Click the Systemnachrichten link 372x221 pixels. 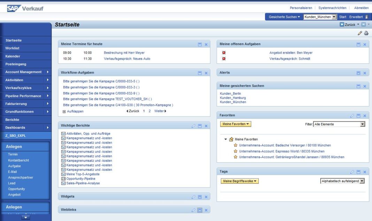pos(332,8)
